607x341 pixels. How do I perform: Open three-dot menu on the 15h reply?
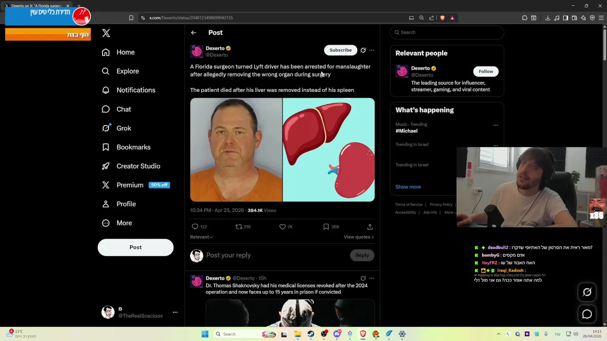(372, 278)
